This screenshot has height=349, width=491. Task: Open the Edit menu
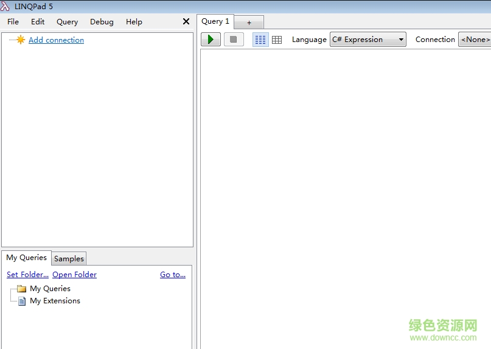tap(38, 21)
